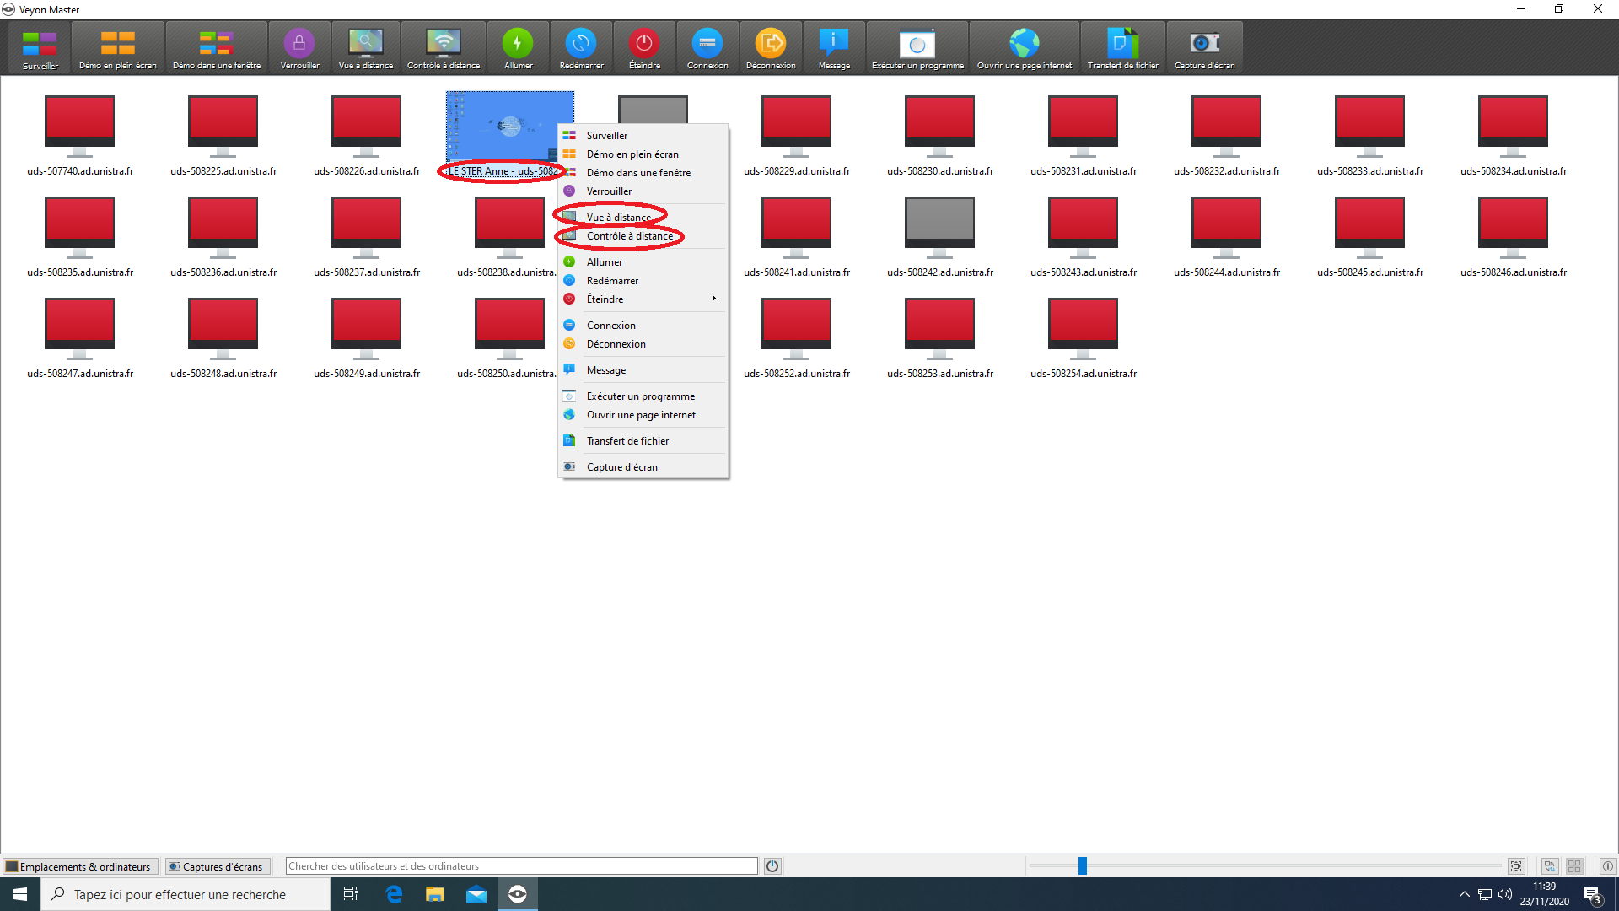Click Ouvrir une page internet toolbar icon
Screen dimensions: 1619x911
[1024, 49]
